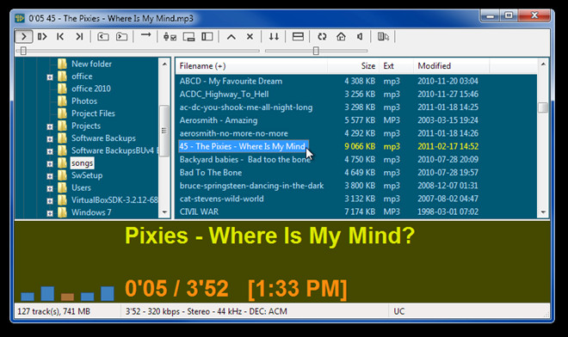Image resolution: width=568 pixels, height=337 pixels.
Task: Expand the SwSetup folder node
Action: tap(50, 176)
